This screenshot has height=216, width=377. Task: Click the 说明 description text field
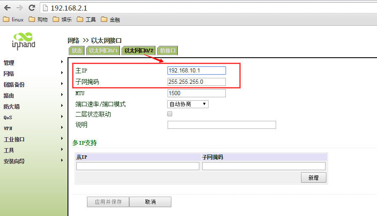point(221,125)
